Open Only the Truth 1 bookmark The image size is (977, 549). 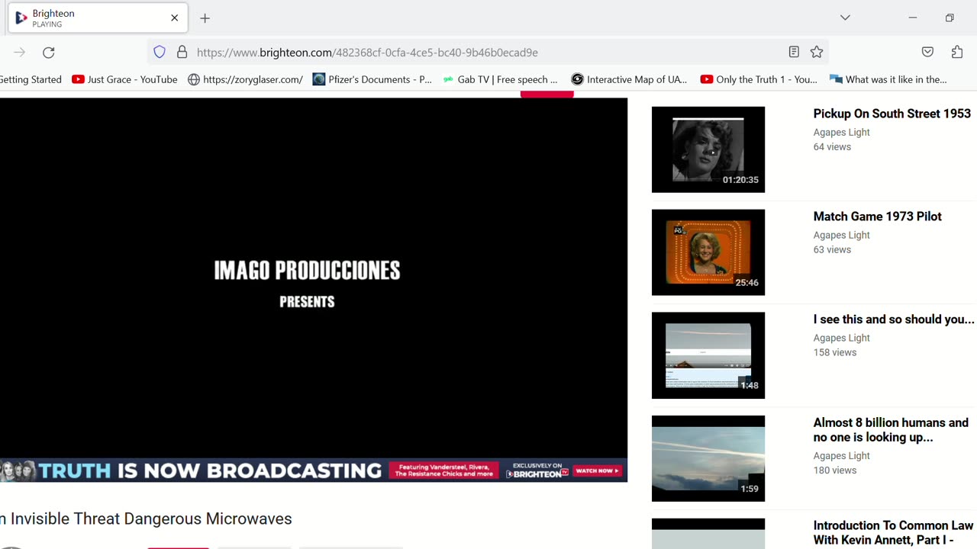tap(759, 79)
